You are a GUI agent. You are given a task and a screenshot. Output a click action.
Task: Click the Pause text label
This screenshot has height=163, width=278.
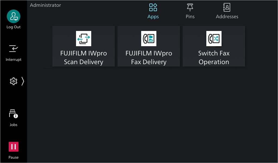coord(14,157)
